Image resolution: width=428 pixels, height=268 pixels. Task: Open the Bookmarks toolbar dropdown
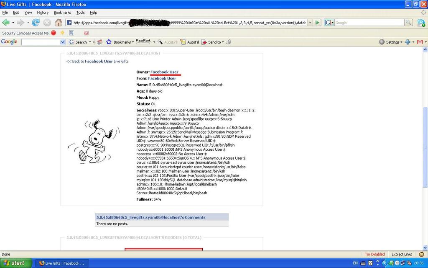coord(132,42)
